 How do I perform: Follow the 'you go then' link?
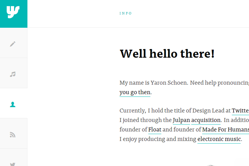tap(135, 92)
